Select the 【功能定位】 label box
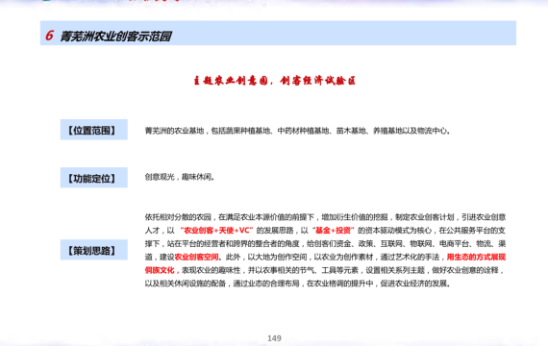This screenshot has height=346, width=548. (93, 178)
